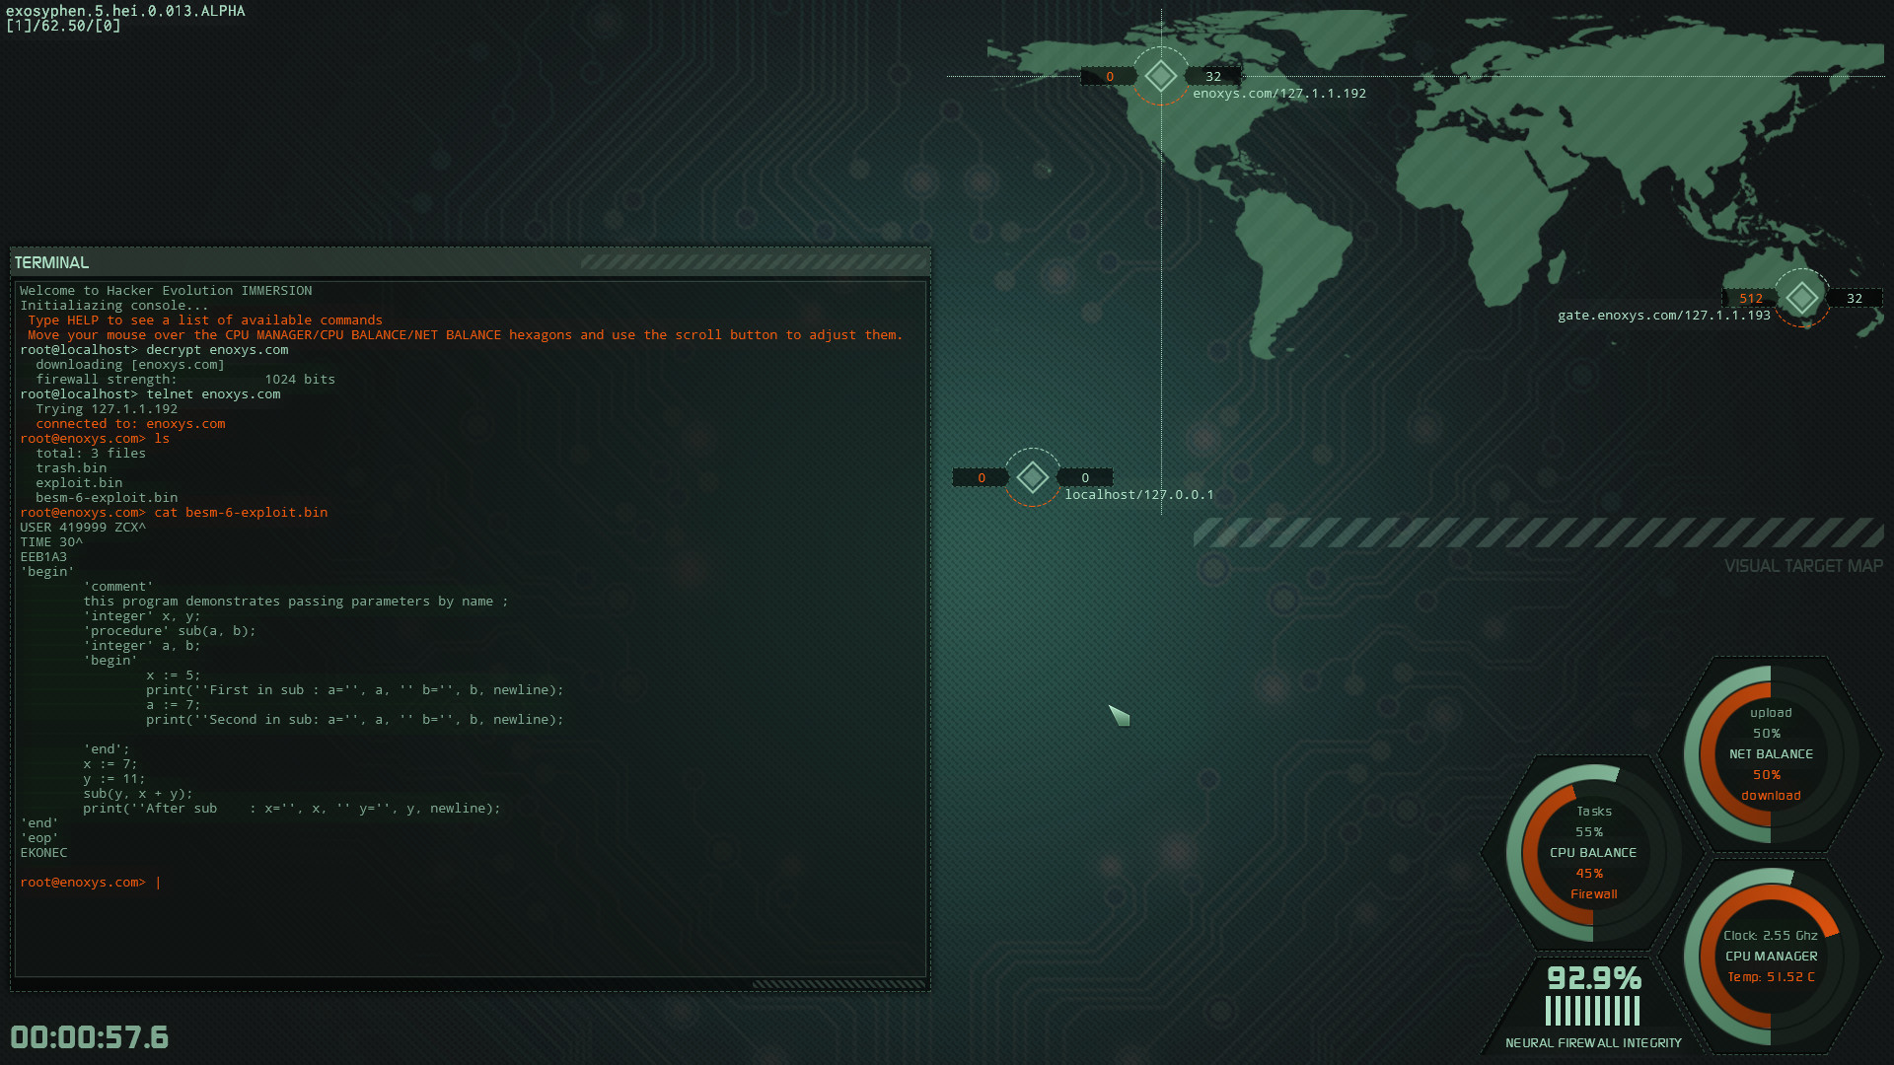Click the Clock: 2.55 Ghz reading
This screenshot has height=1065, width=1894.
[x=1771, y=936]
